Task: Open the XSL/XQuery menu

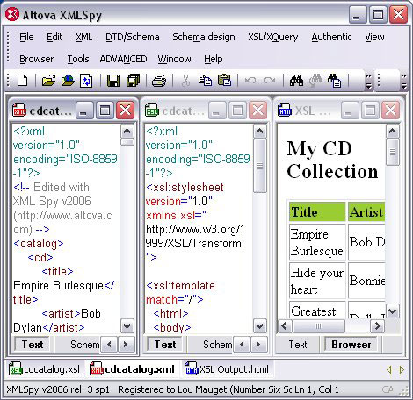Action: pyautogui.click(x=272, y=37)
